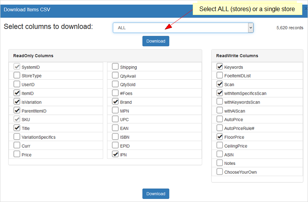Deselect the ParentItemID checkbox

click(x=17, y=111)
